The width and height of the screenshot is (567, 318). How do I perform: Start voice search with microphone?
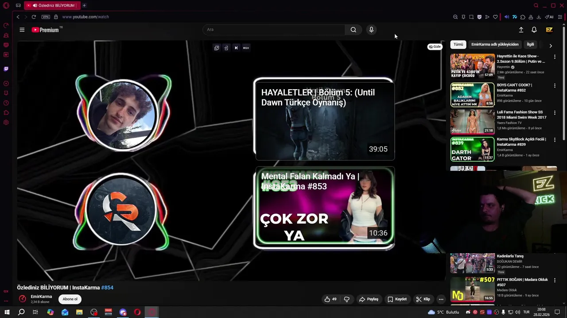(371, 30)
